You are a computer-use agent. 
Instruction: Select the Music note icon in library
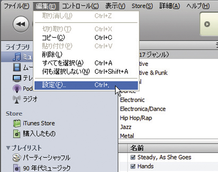(17, 57)
